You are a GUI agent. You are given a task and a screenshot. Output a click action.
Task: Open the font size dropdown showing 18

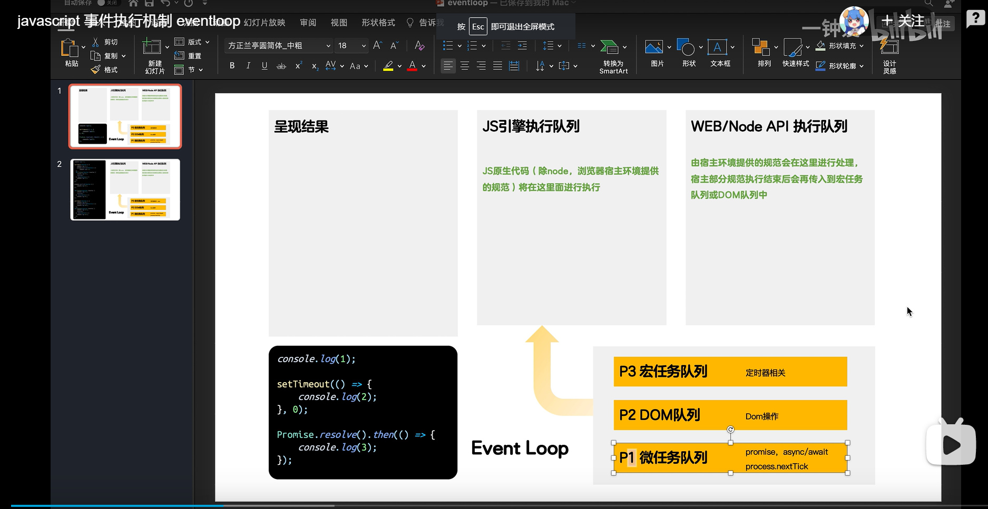click(x=351, y=46)
